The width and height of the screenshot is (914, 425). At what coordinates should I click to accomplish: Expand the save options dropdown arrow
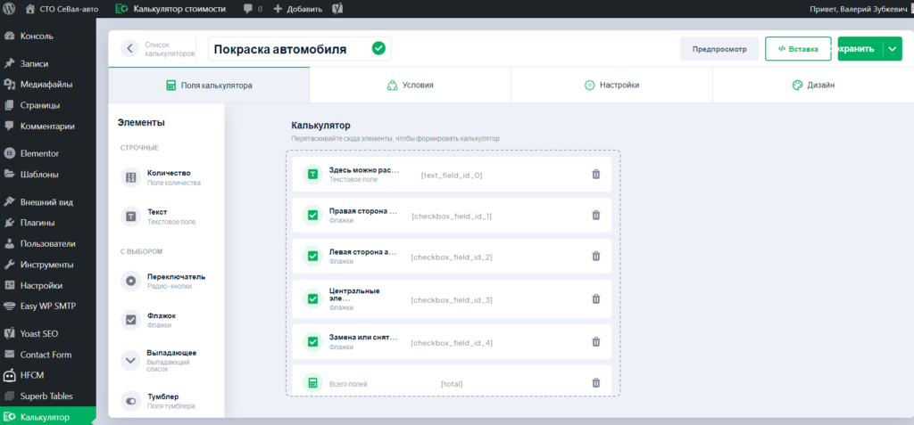click(x=893, y=49)
